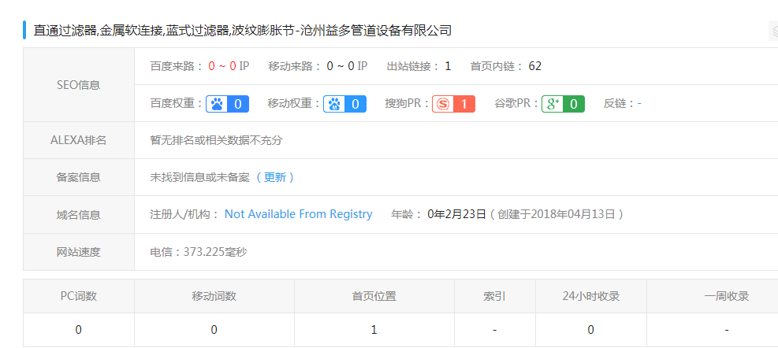Click the 反链 dash value
Viewport: 778px width, 348px height.
coord(638,104)
